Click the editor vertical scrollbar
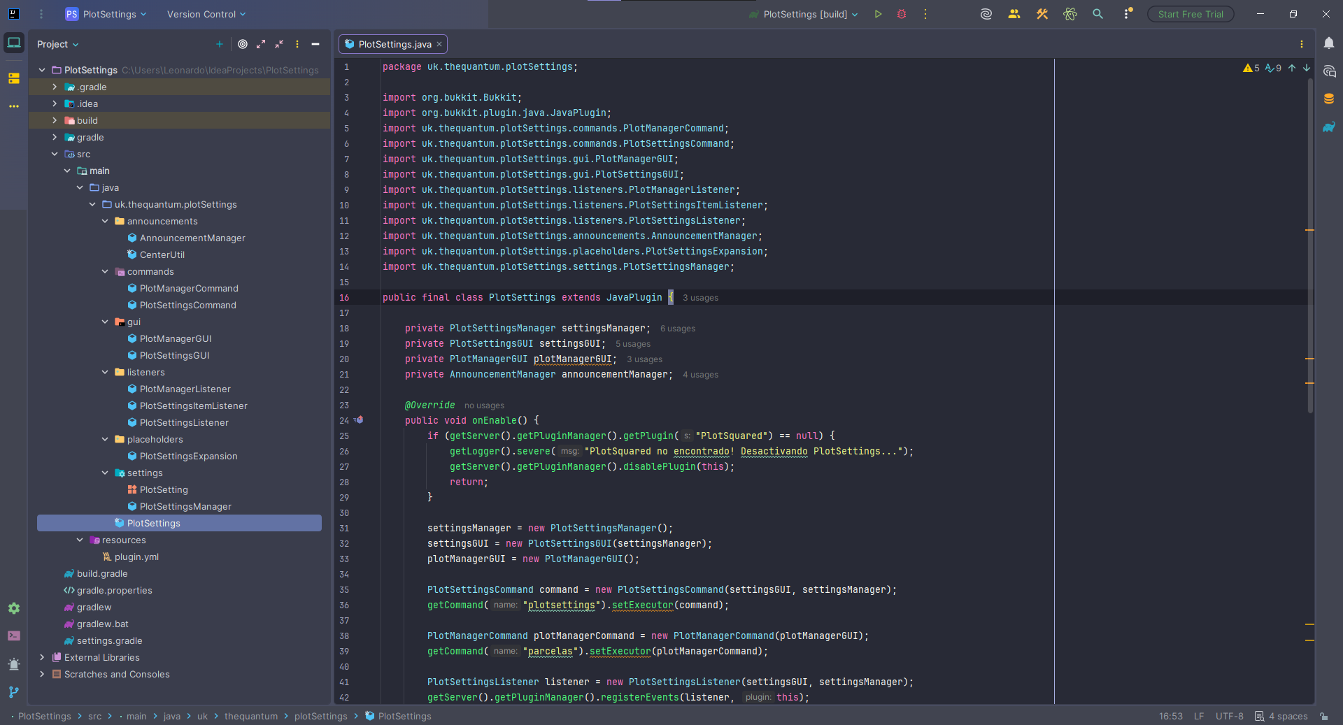This screenshot has height=725, width=1343. pos(1310,245)
